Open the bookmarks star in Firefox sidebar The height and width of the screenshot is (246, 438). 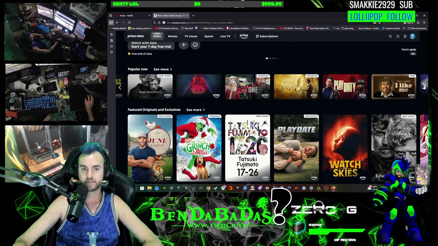coord(111,52)
